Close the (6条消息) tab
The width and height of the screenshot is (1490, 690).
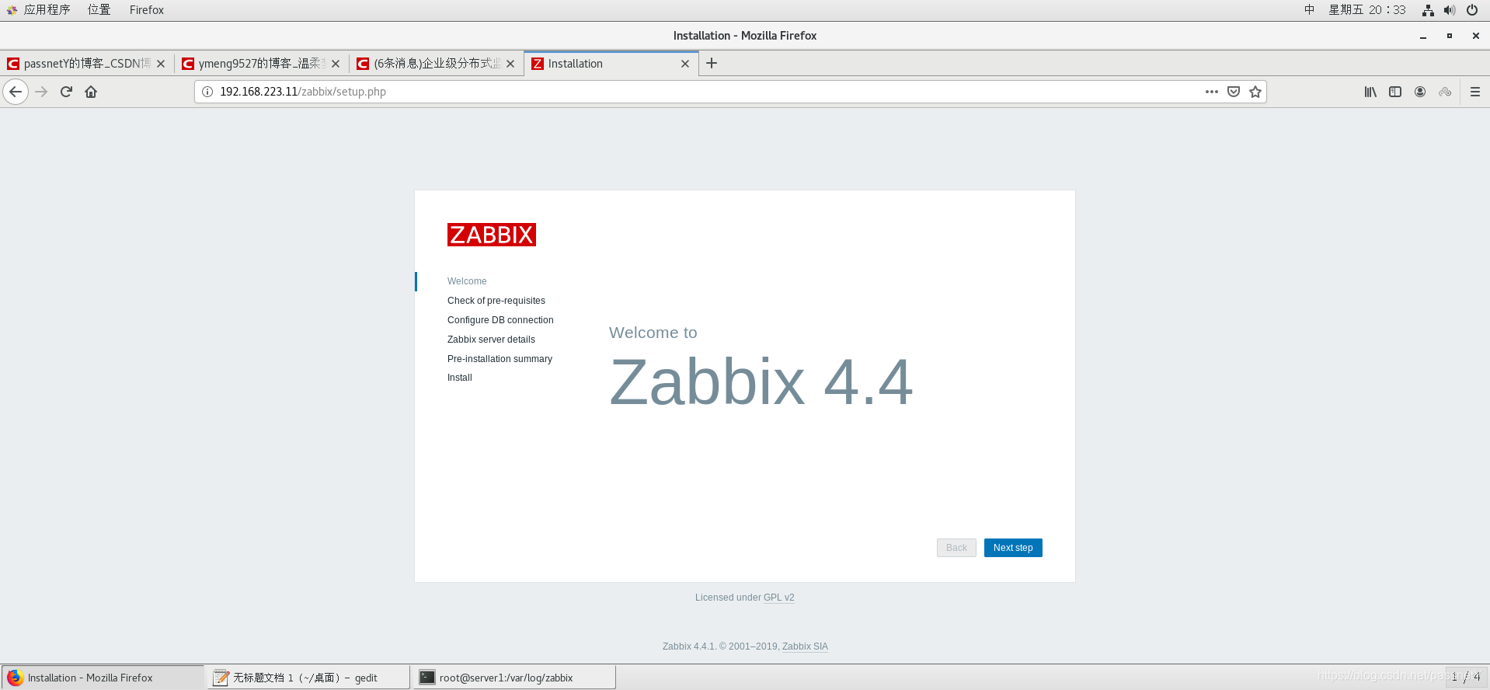510,64
